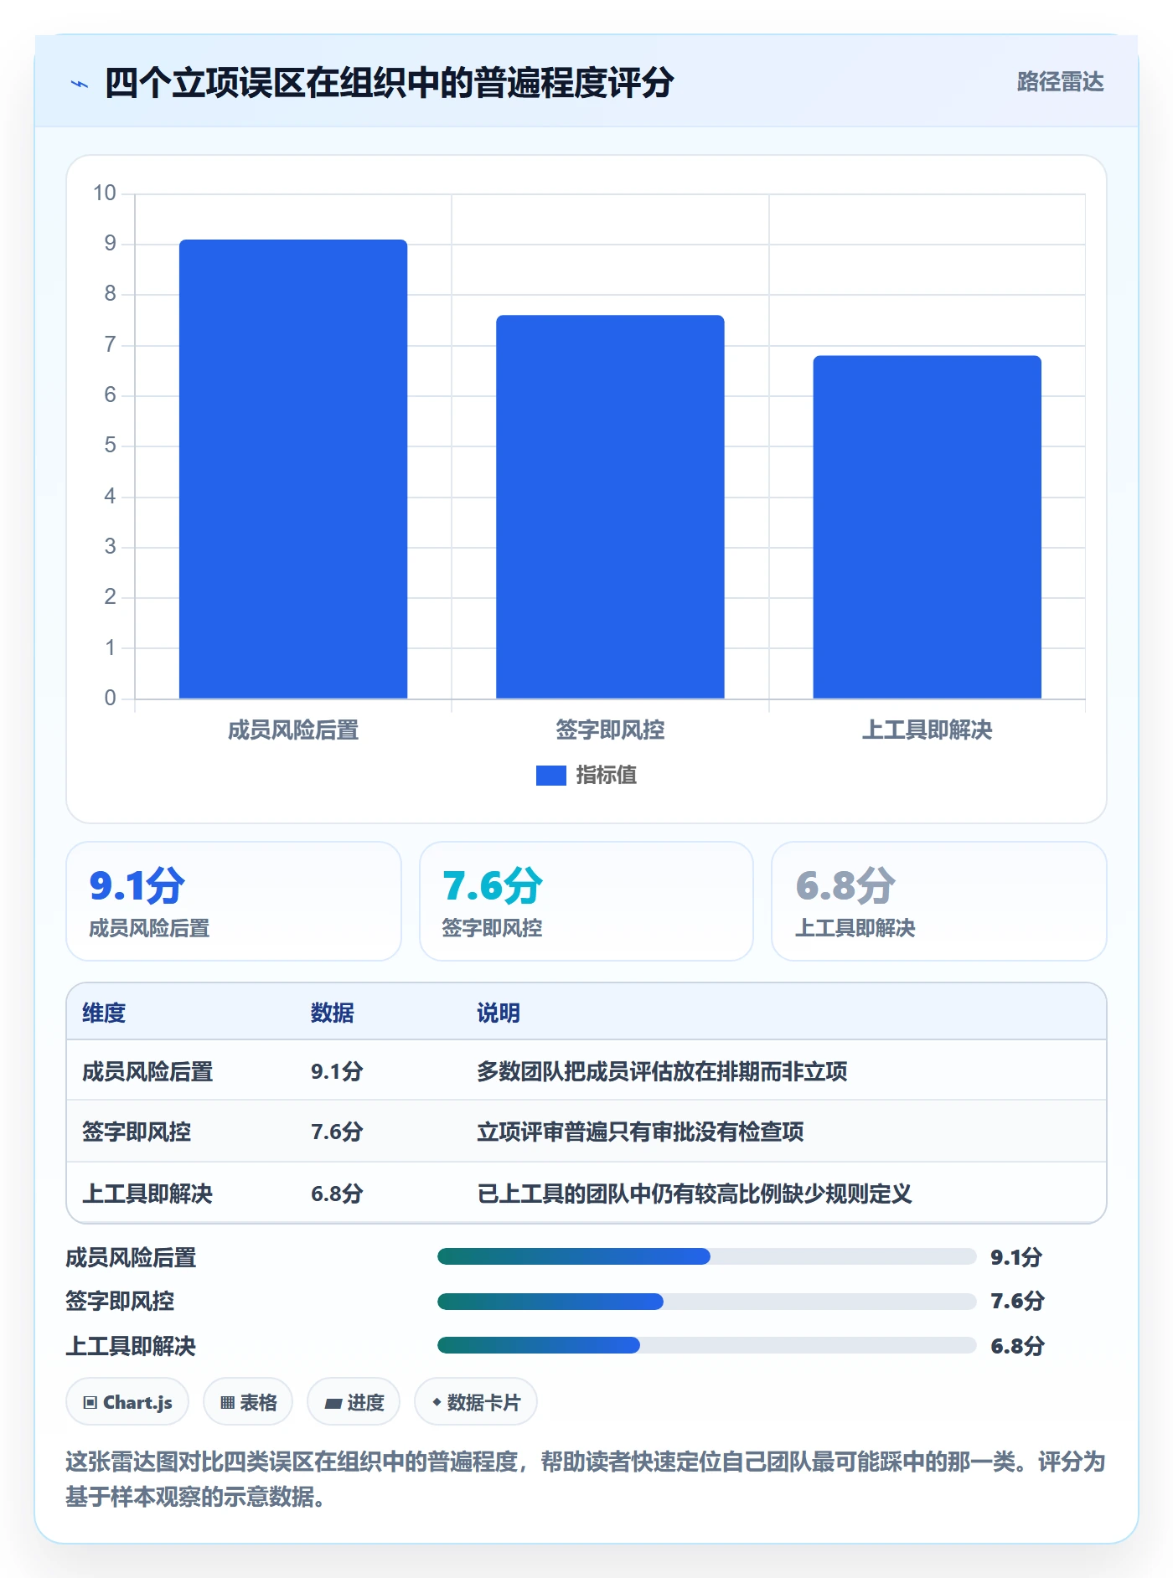Click the 表格 chip grid icon
The height and width of the screenshot is (1578, 1173).
click(x=227, y=1403)
